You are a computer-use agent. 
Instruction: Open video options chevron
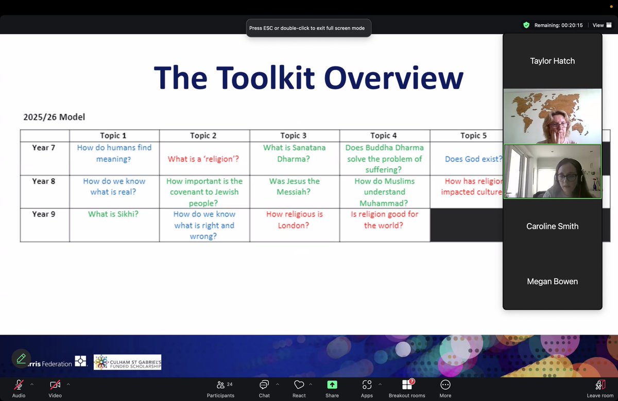coord(68,384)
